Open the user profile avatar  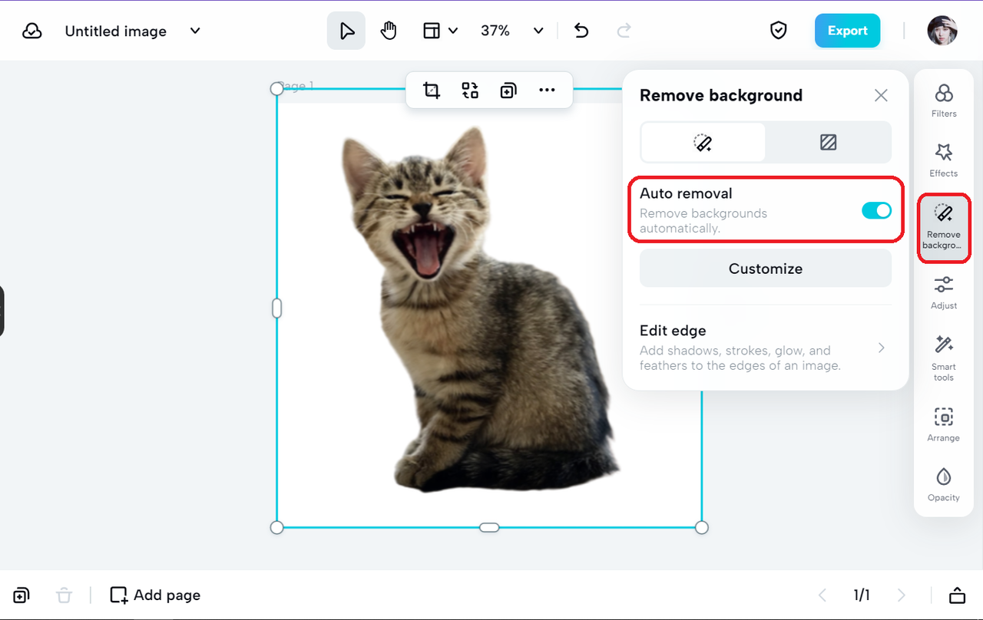click(942, 31)
